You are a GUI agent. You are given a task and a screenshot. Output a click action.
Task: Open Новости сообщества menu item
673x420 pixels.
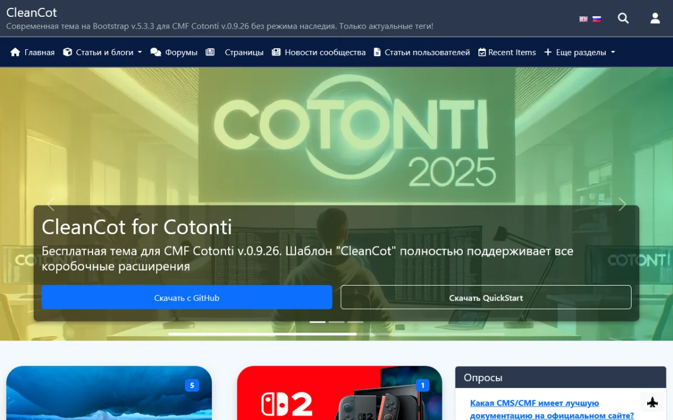pos(319,52)
